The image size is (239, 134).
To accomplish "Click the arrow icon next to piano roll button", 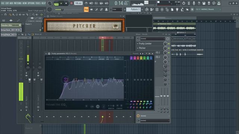I will coord(91,10).
